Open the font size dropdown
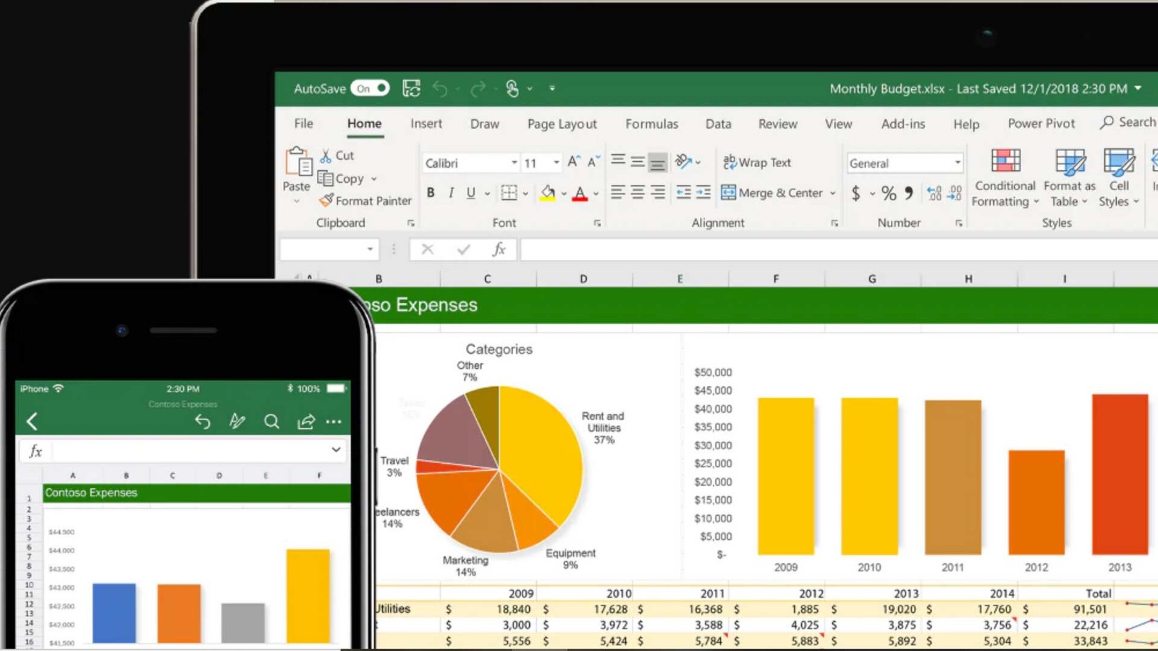This screenshot has width=1158, height=651. (555, 162)
